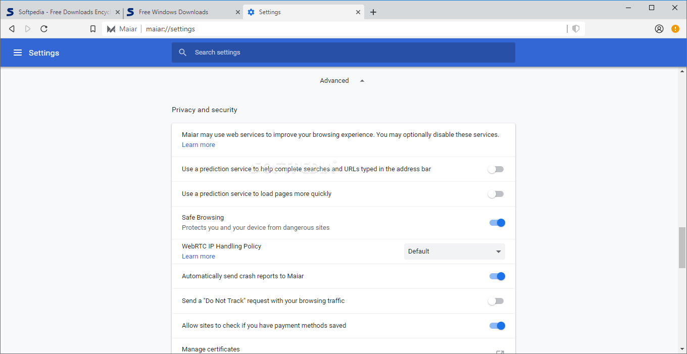Click Learn more under WebRTC IP Handling Policy
687x354 pixels.
point(198,257)
